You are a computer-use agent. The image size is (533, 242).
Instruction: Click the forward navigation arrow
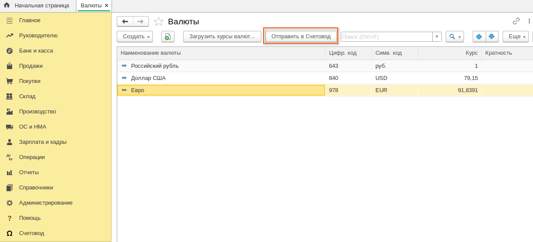[x=141, y=22]
